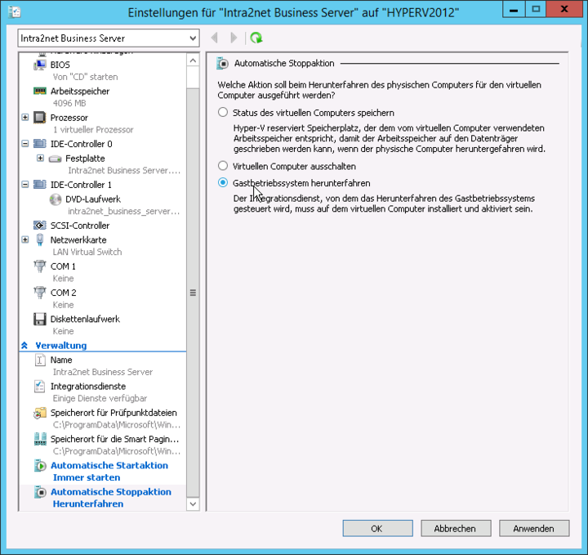This screenshot has width=588, height=555.
Task: Click the BIOS monitor icon
Action: pyautogui.click(x=40, y=65)
